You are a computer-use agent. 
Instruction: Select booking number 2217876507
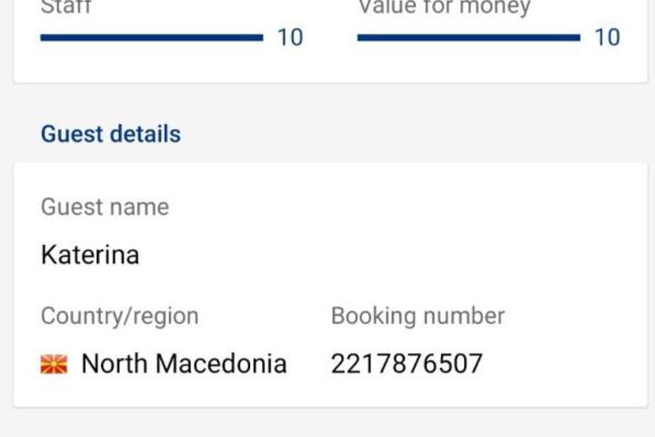(x=407, y=363)
